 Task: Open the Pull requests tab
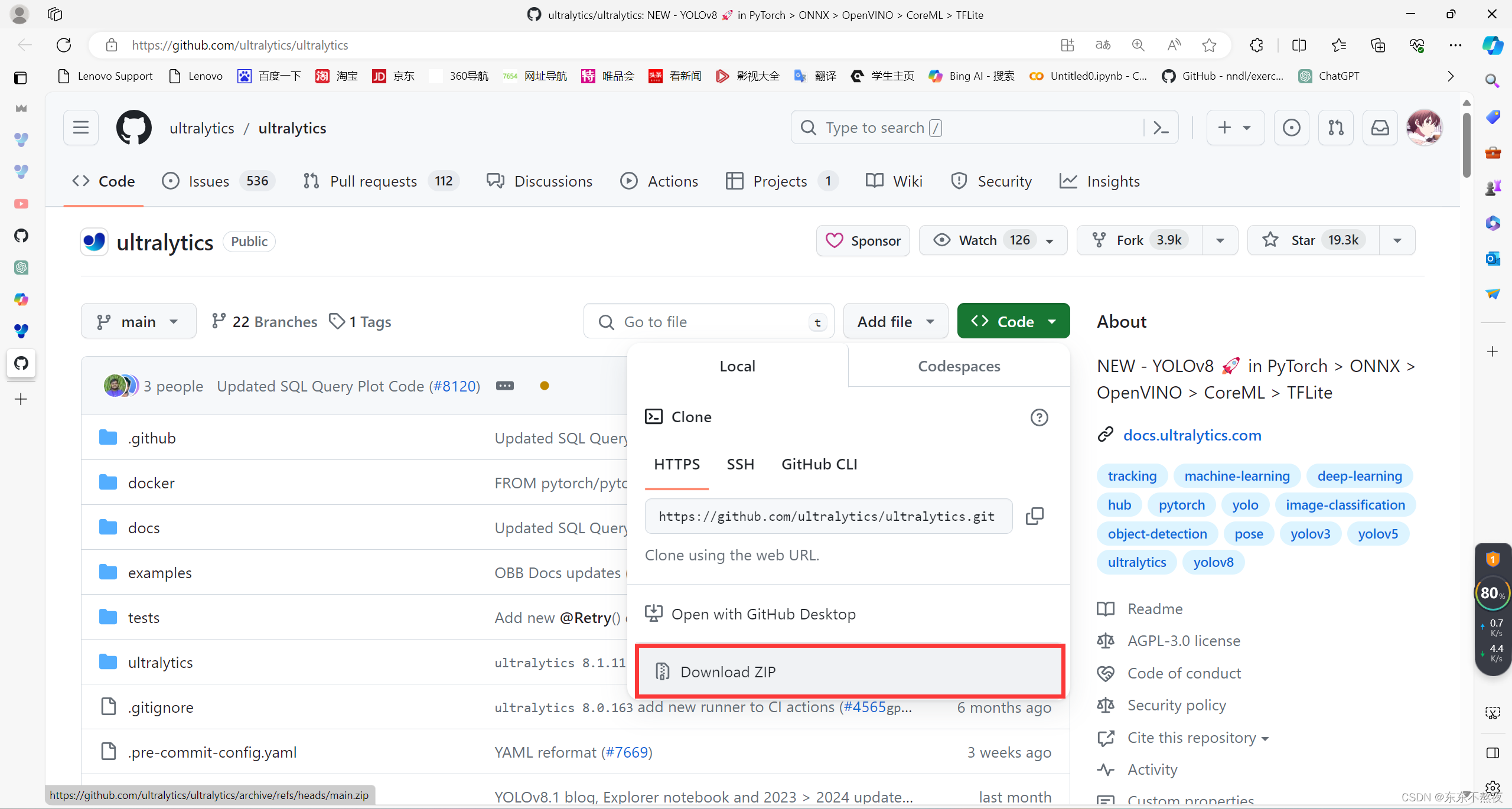point(380,181)
